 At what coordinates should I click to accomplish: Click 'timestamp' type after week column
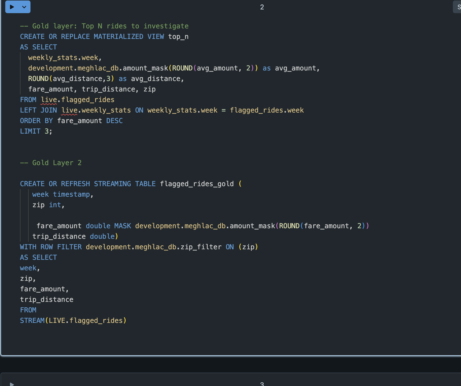tap(71, 194)
